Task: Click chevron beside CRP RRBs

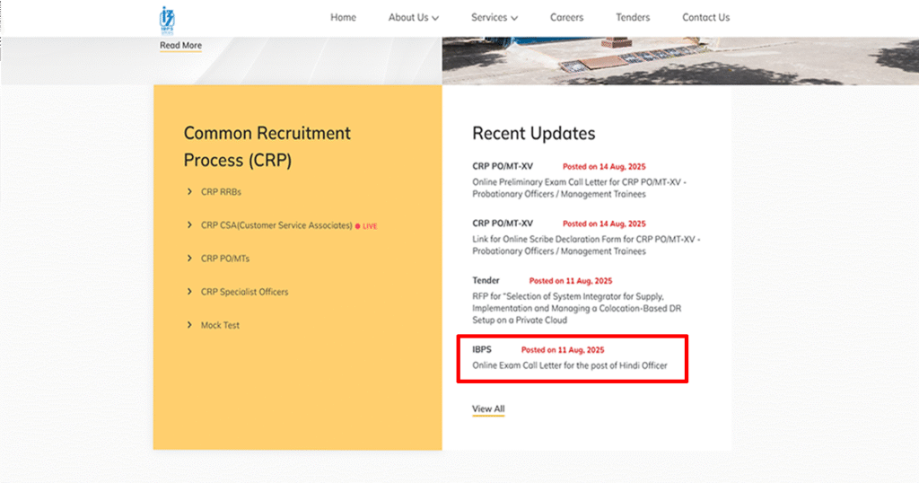Action: pos(189,192)
